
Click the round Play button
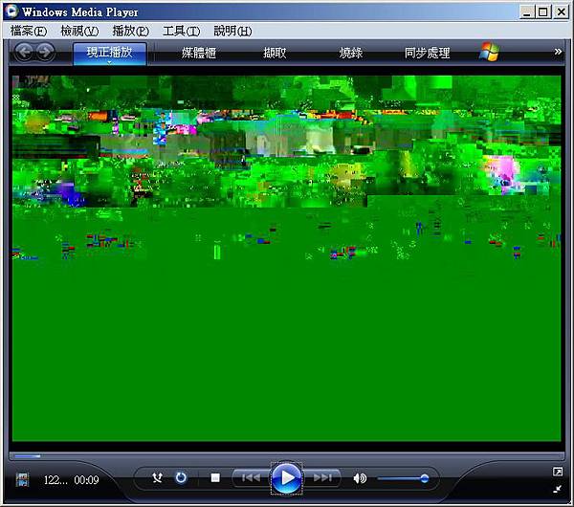pos(287,478)
